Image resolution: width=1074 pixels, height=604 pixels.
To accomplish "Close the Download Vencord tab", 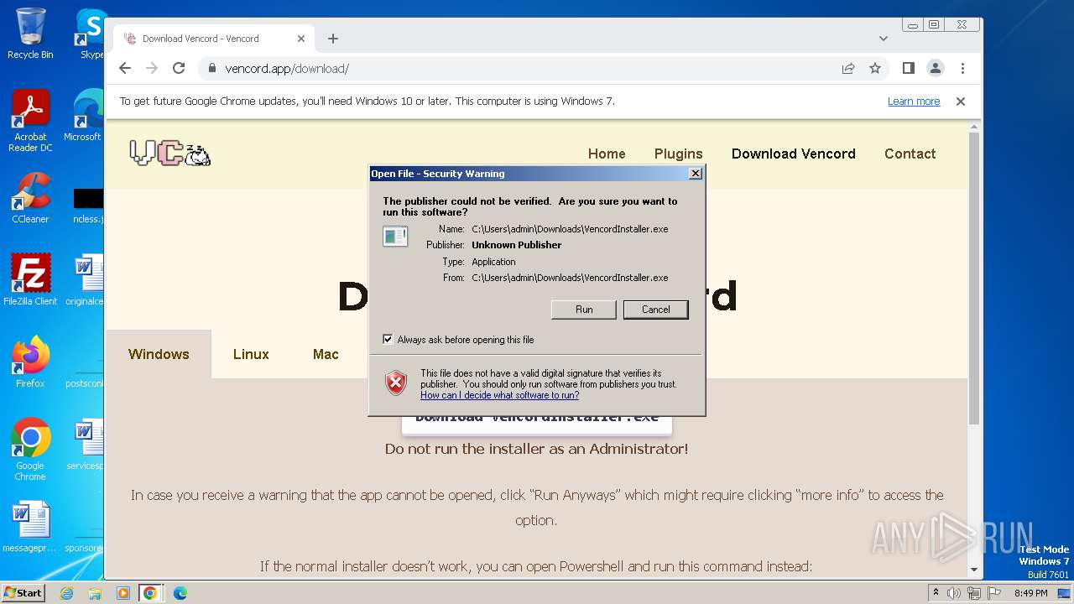I will [x=301, y=39].
